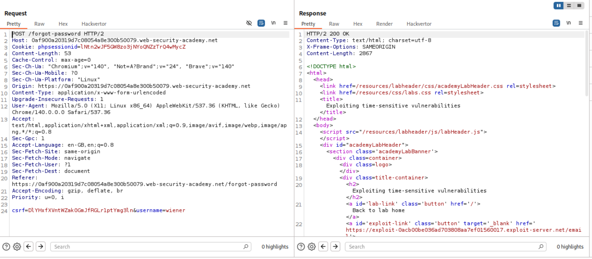Click the Response help question mark icon

coord(301,247)
